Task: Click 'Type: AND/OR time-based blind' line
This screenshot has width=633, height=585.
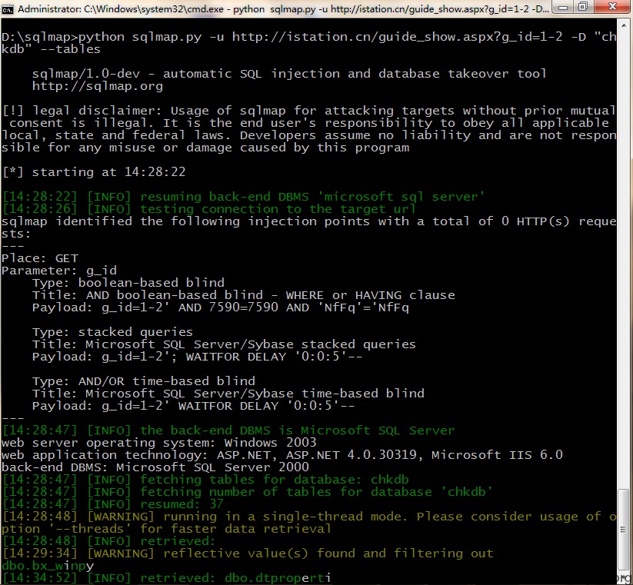Action: tap(144, 381)
